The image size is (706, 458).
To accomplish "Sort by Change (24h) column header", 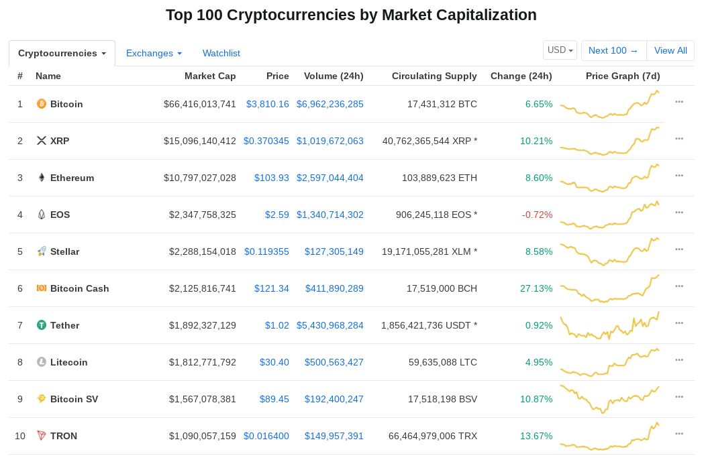I will [521, 76].
